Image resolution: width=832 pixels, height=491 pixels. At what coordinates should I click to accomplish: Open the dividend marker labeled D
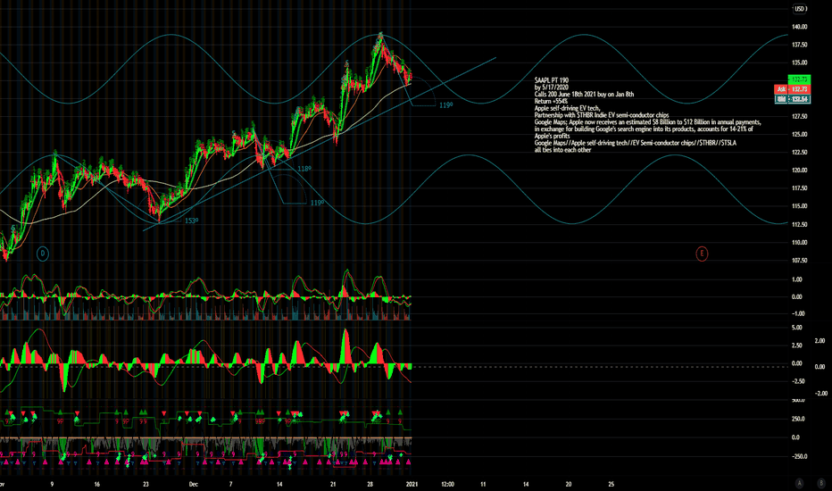[43, 254]
